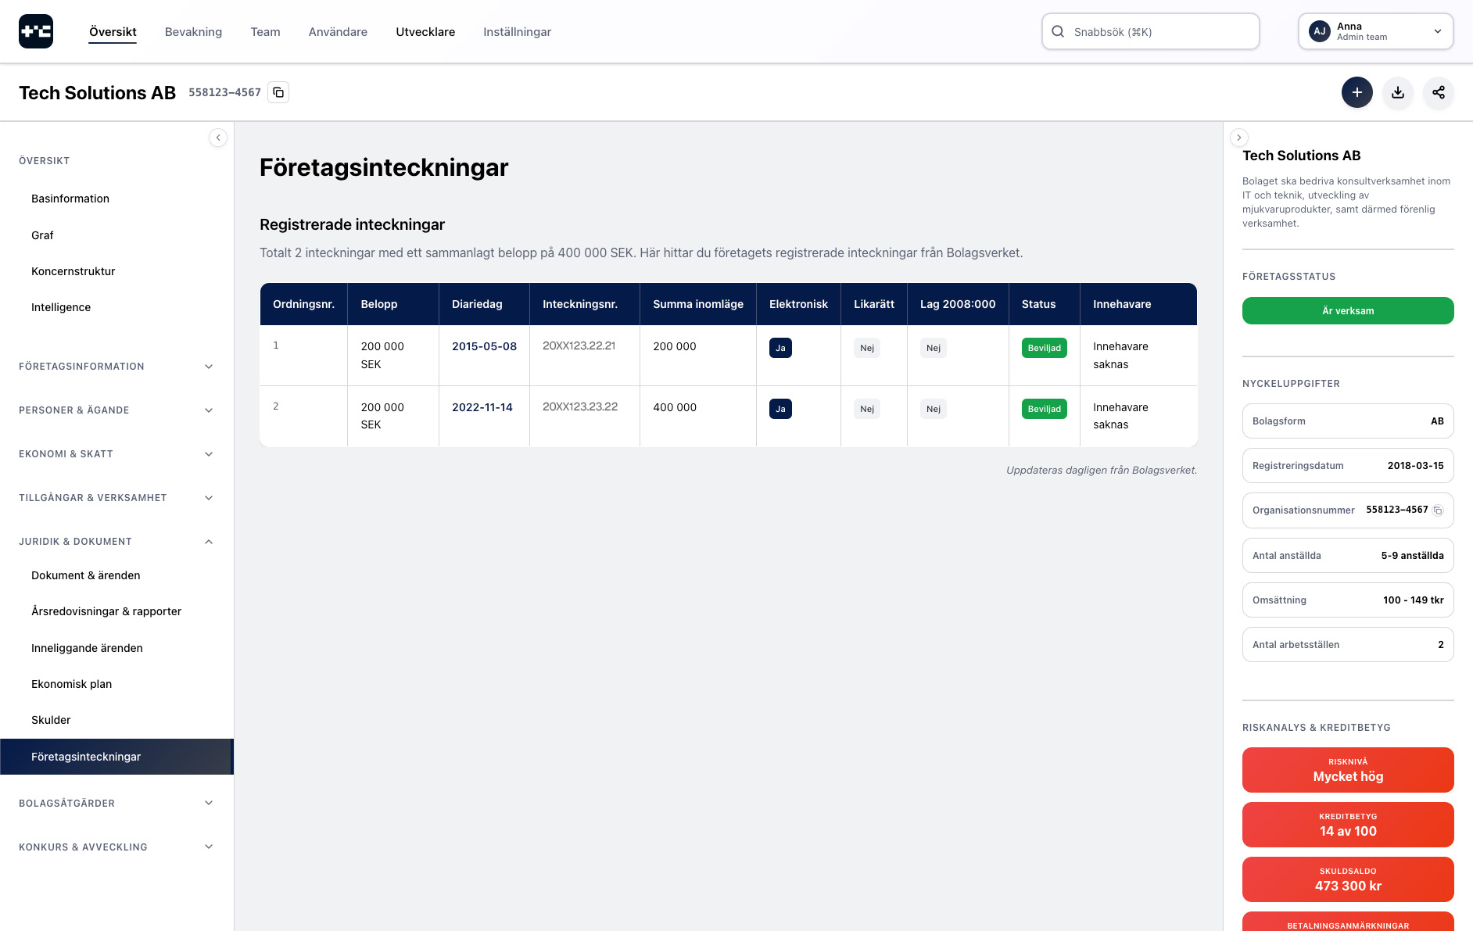Viewport: 1473px width, 931px height.
Task: Copy organization number next to company title
Action: (x=278, y=92)
